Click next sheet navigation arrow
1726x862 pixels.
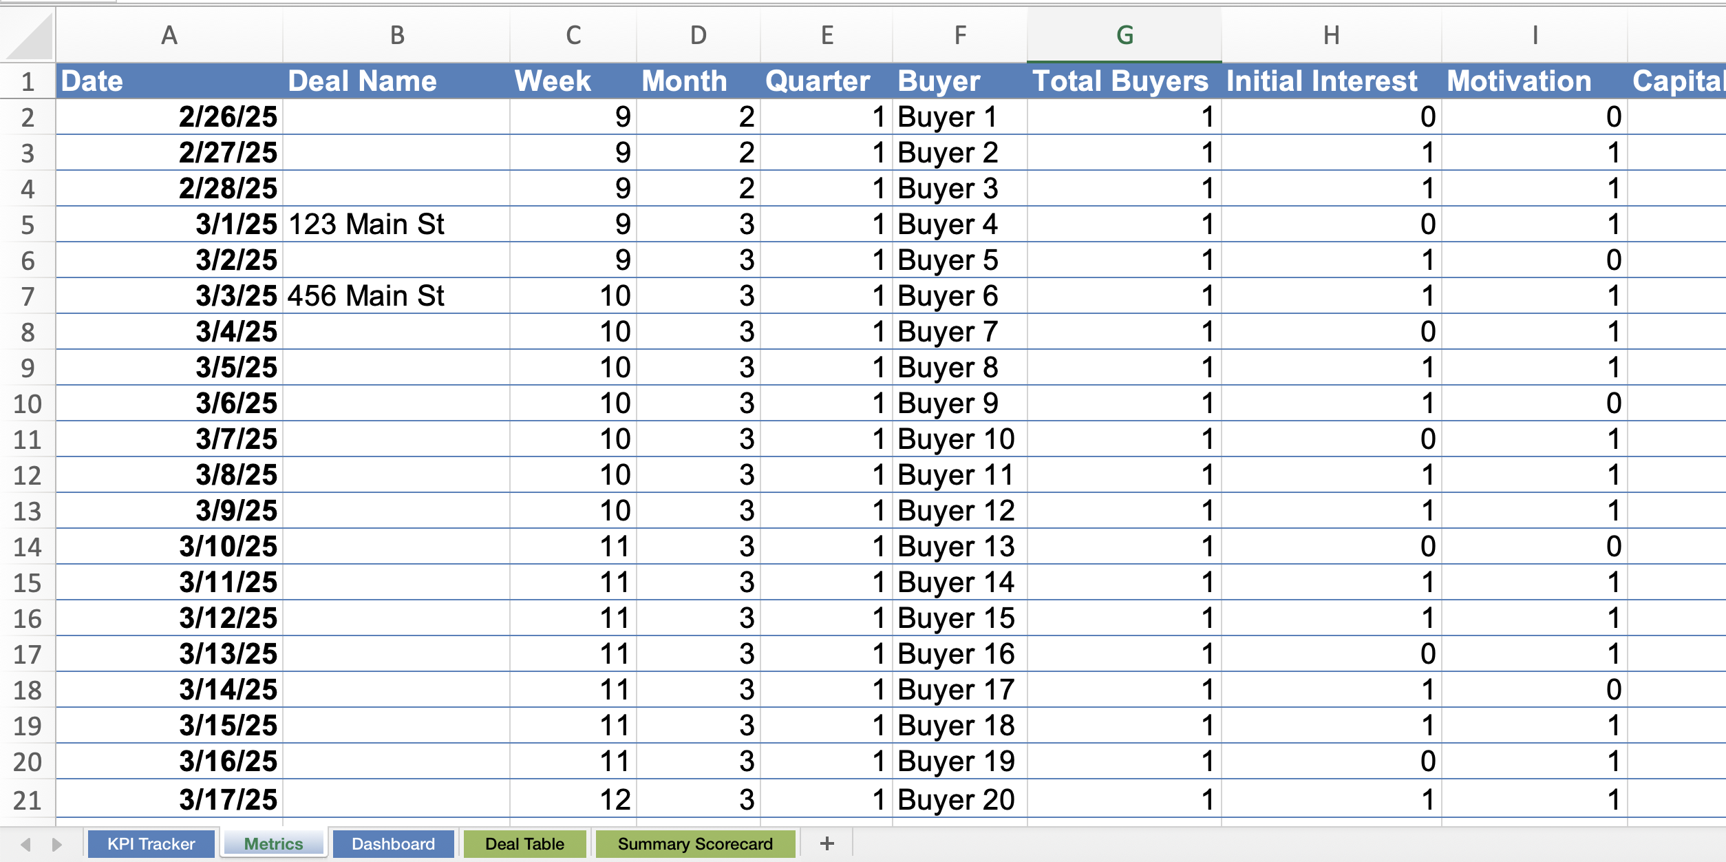click(x=56, y=844)
